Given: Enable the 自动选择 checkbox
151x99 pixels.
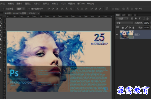Looking at the screenshot, I should coord(4,9).
